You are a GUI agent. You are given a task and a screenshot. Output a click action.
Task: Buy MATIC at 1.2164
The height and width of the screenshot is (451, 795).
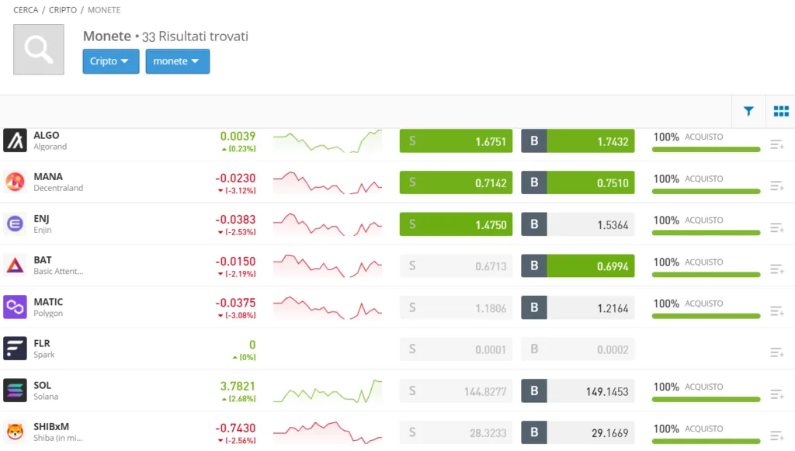tap(578, 307)
